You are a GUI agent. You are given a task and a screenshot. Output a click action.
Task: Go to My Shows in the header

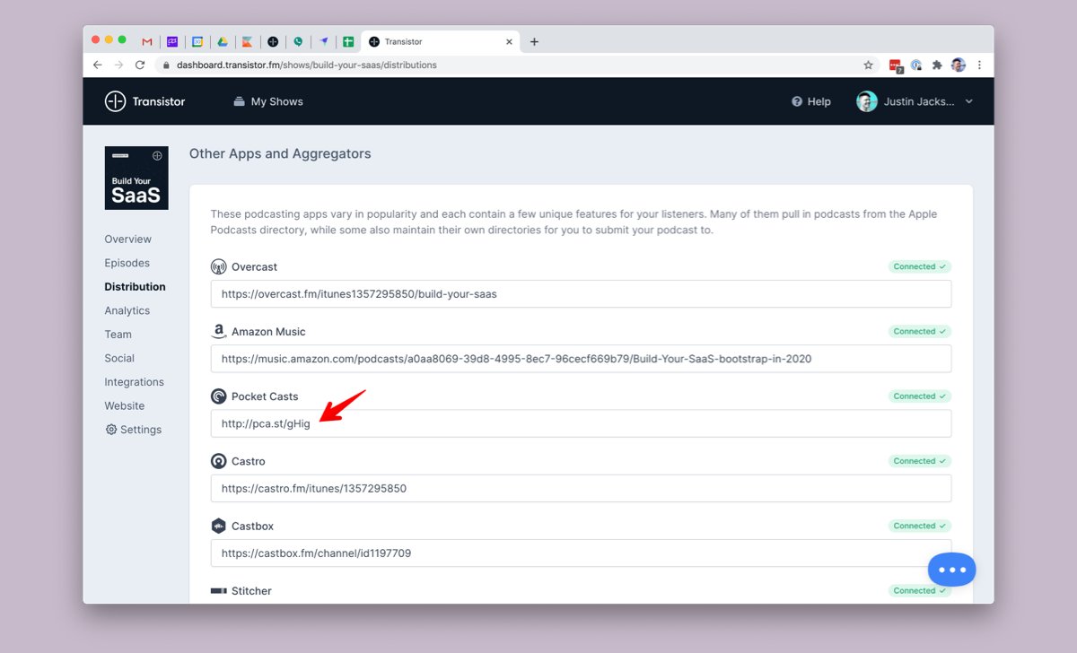pos(267,101)
